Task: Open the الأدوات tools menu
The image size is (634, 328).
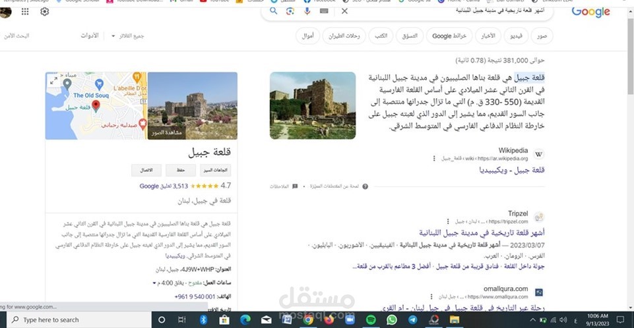Action: coord(90,36)
